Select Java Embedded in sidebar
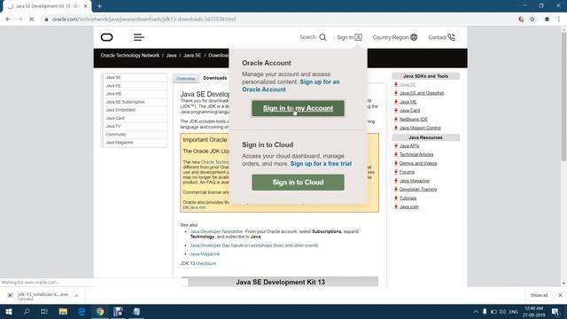567x319 pixels. [120, 110]
